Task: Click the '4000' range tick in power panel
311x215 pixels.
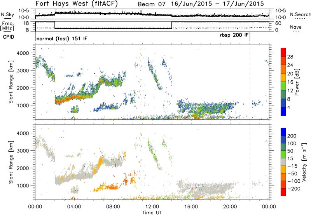Action: point(23,53)
